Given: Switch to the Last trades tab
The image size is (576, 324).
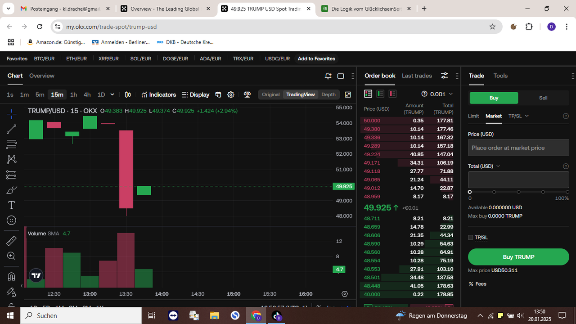Looking at the screenshot, I should (417, 76).
